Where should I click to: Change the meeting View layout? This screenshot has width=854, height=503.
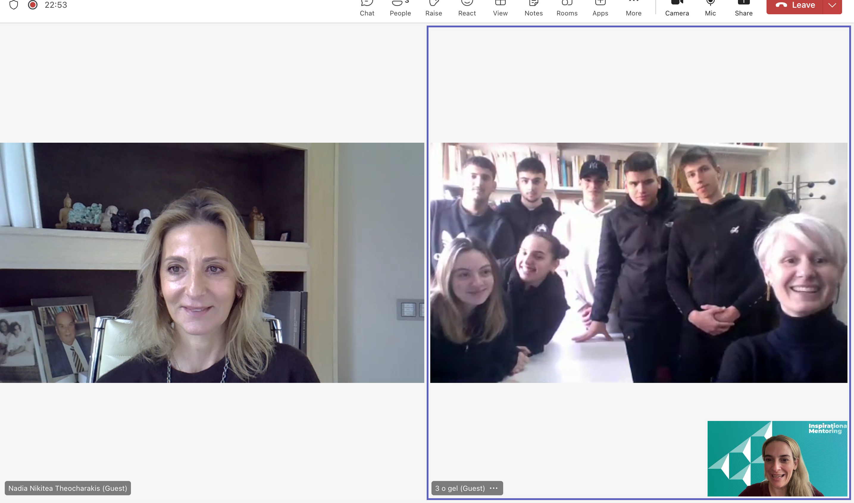pyautogui.click(x=500, y=7)
